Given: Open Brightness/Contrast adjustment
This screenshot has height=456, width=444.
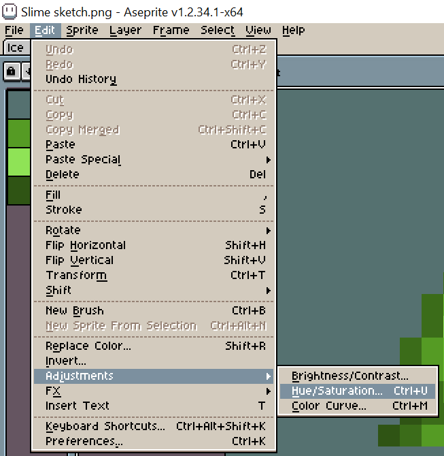Looking at the screenshot, I should (358, 376).
